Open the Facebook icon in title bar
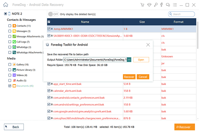 pos(162,5)
